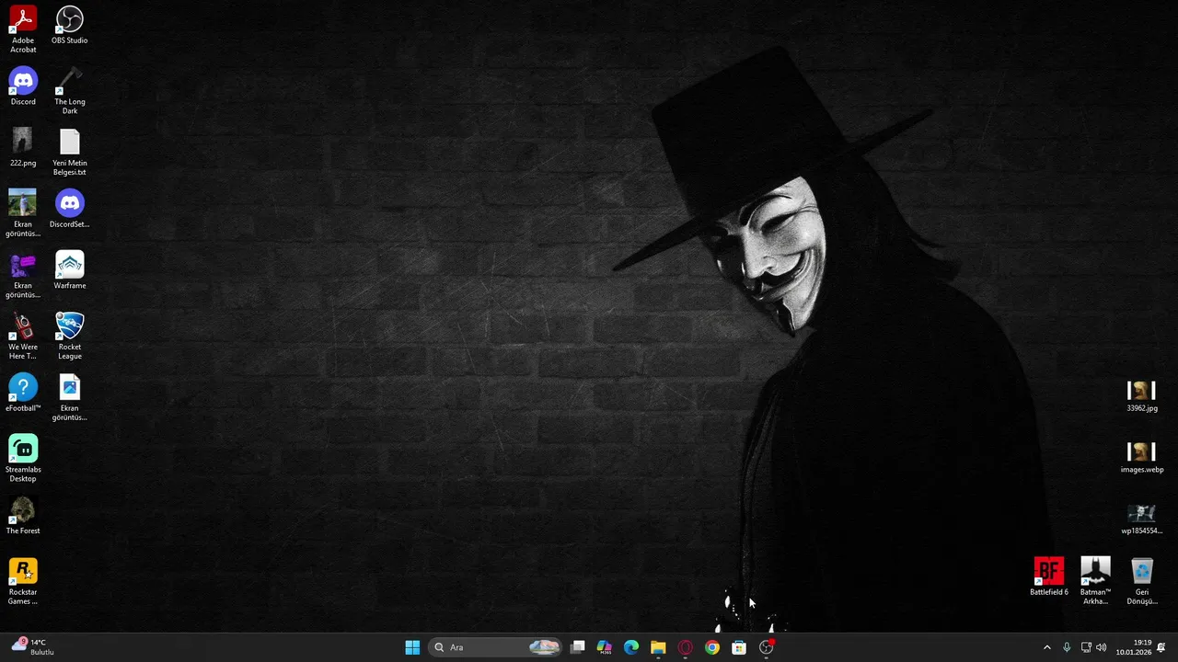
Task: Select the We Were Here shortcut
Action: (x=23, y=336)
